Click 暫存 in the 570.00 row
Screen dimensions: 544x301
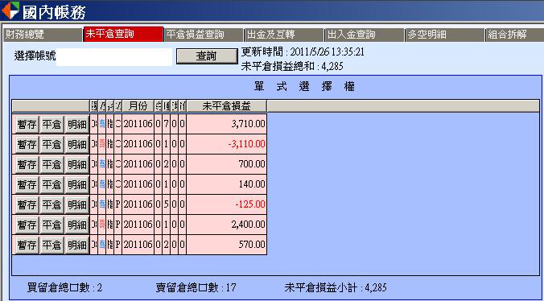(x=27, y=245)
